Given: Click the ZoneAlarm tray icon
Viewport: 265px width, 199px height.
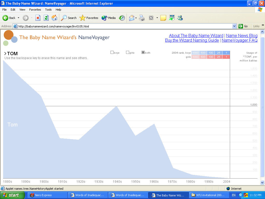Looking at the screenshot, I should tap(246, 195).
